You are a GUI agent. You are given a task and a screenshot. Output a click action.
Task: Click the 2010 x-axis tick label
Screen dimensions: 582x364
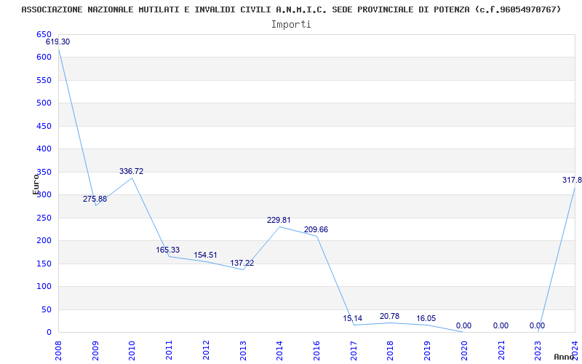pyautogui.click(x=132, y=351)
